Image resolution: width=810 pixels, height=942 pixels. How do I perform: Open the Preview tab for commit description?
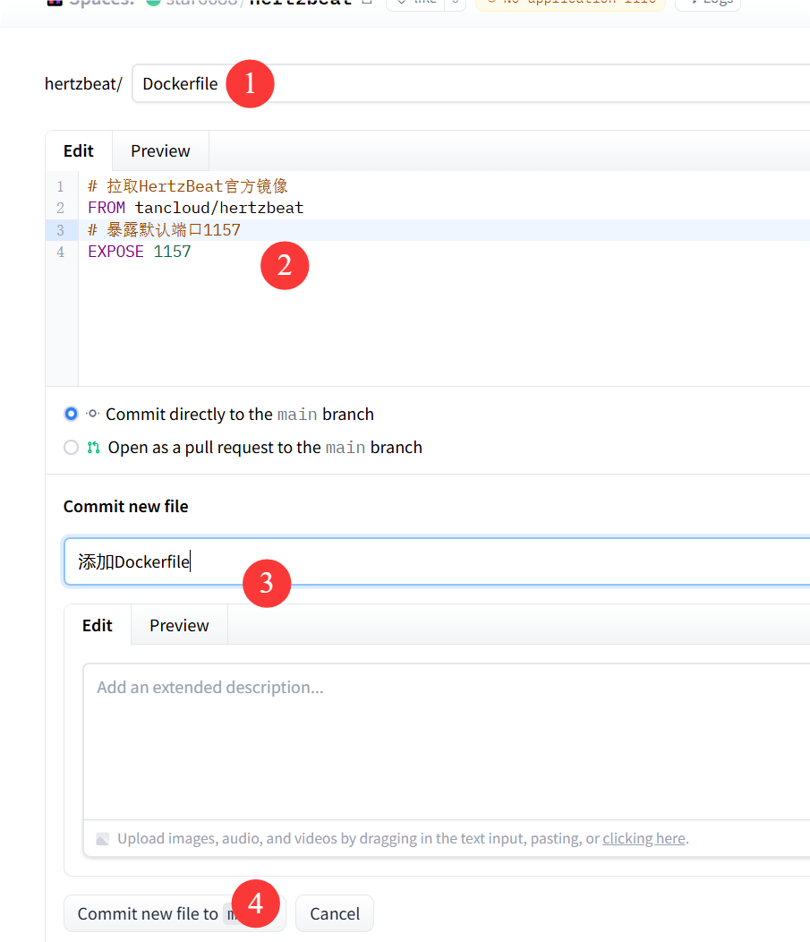(179, 625)
